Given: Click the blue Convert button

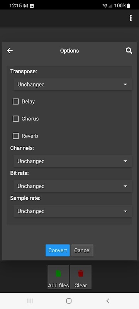Looking at the screenshot, I should 58,250.
